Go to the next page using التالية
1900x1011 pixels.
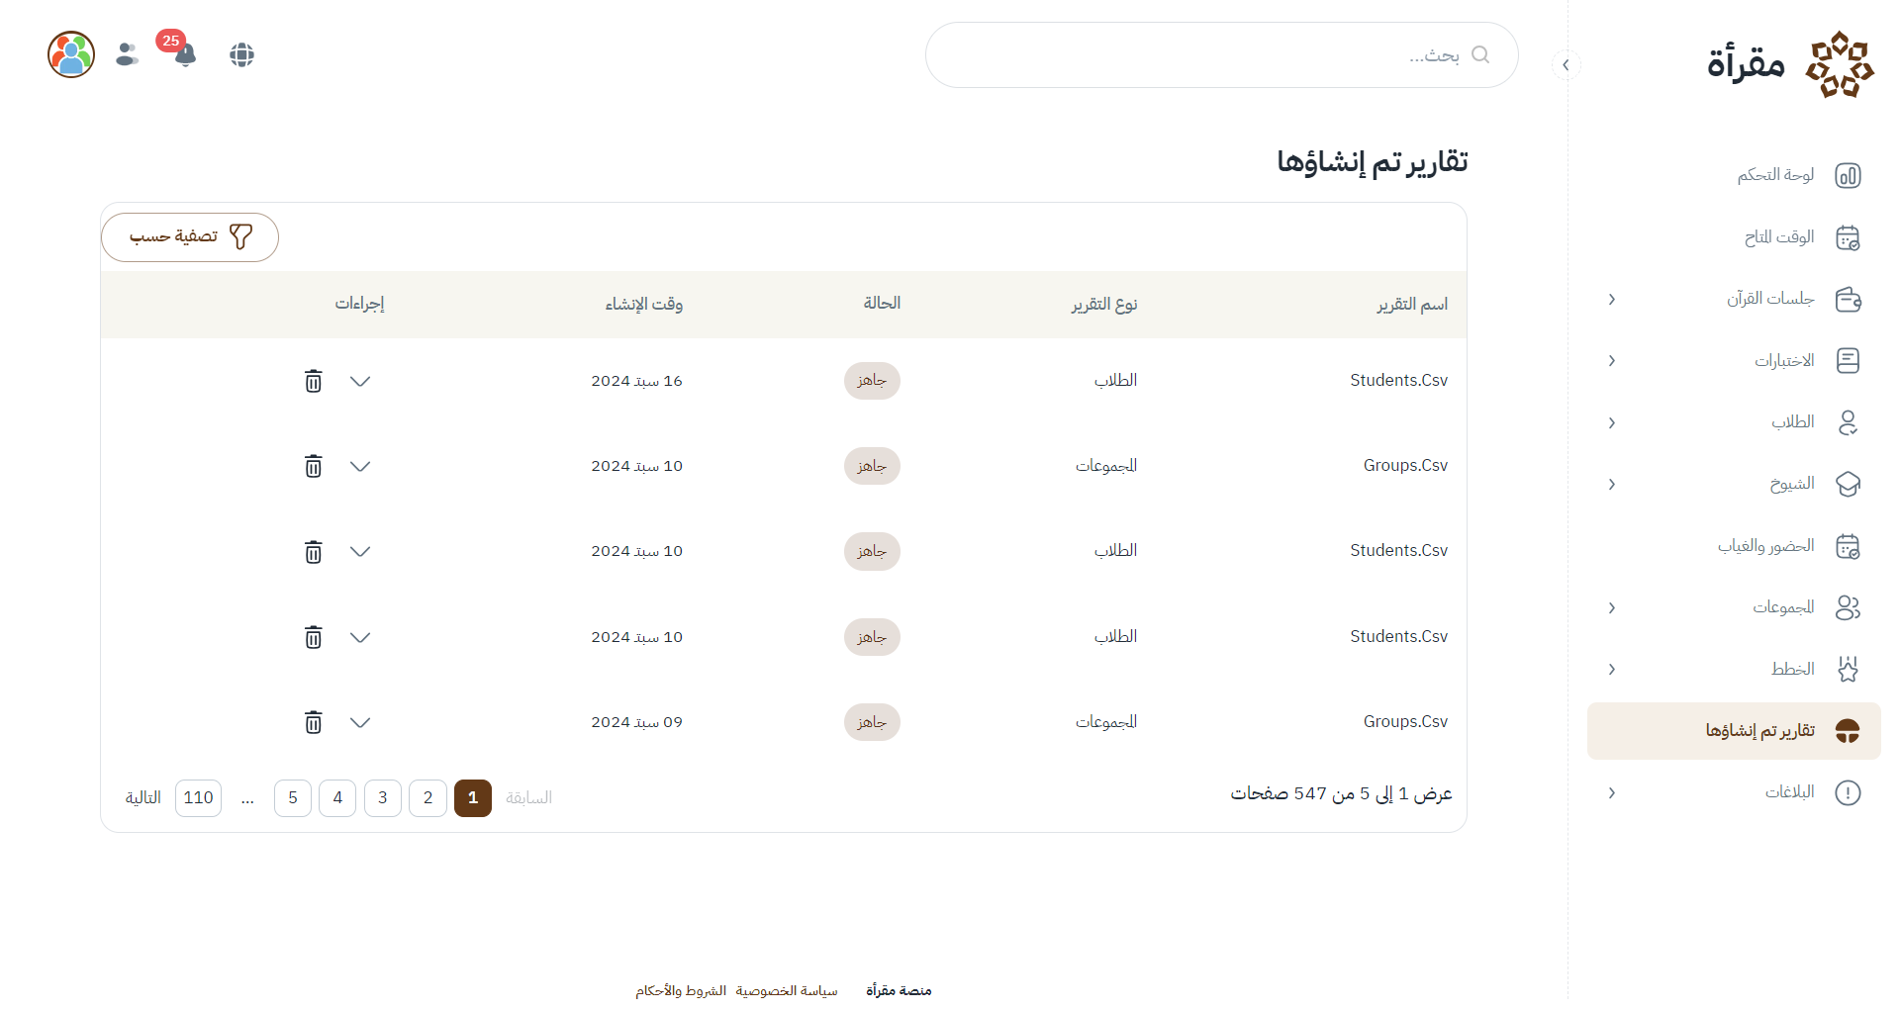click(x=142, y=797)
